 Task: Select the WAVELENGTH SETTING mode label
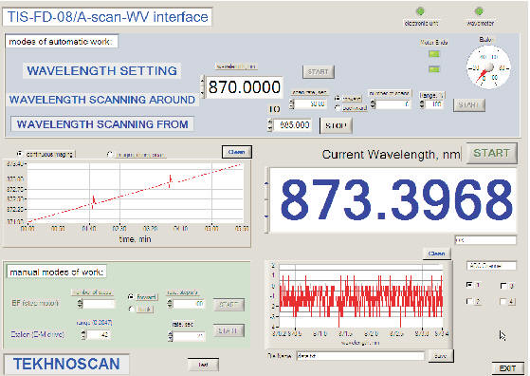pos(101,70)
